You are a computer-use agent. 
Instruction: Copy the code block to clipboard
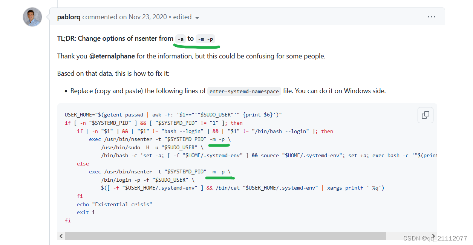(425, 115)
